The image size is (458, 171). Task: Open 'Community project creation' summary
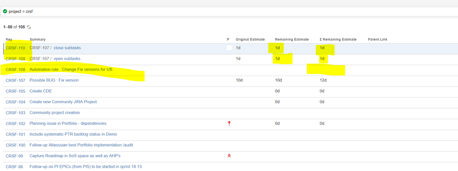point(55,112)
